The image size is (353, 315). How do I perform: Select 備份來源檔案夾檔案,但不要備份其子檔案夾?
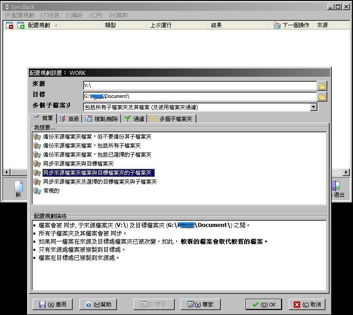coord(97,137)
